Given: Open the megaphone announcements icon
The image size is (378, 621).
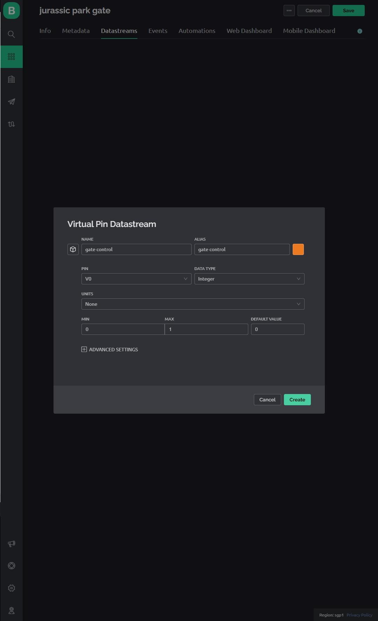Looking at the screenshot, I should [x=11, y=544].
